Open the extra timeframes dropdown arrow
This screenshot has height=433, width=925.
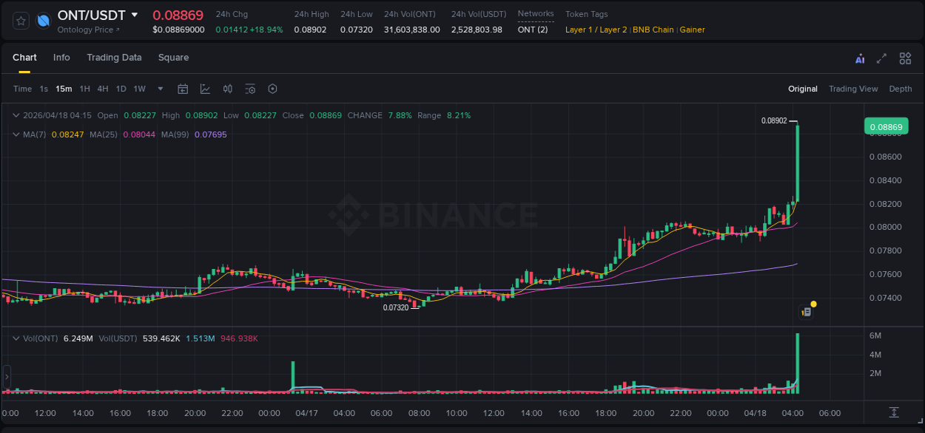(159, 89)
